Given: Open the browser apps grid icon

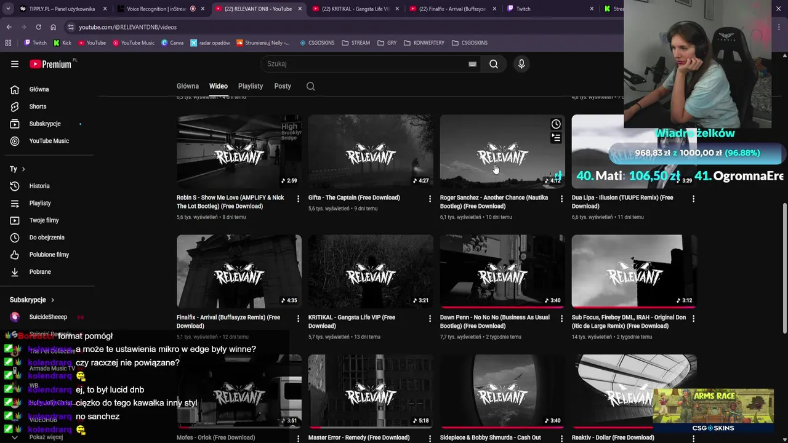Looking at the screenshot, I should click(8, 43).
